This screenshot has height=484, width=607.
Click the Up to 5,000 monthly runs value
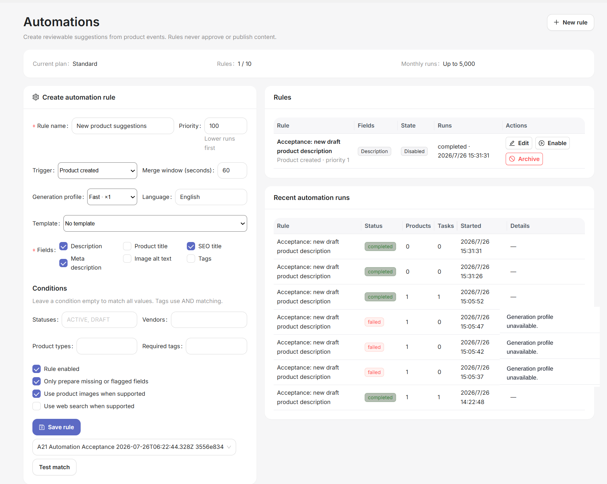click(x=459, y=64)
